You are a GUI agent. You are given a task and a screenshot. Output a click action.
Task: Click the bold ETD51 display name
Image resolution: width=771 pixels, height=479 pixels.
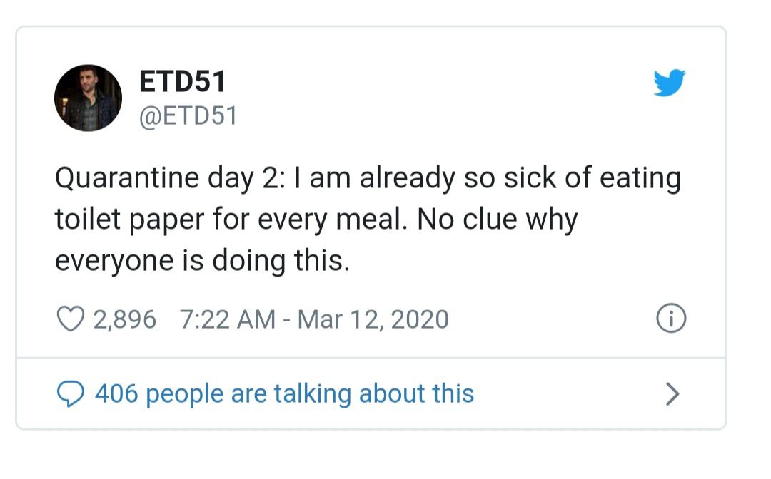(x=183, y=81)
